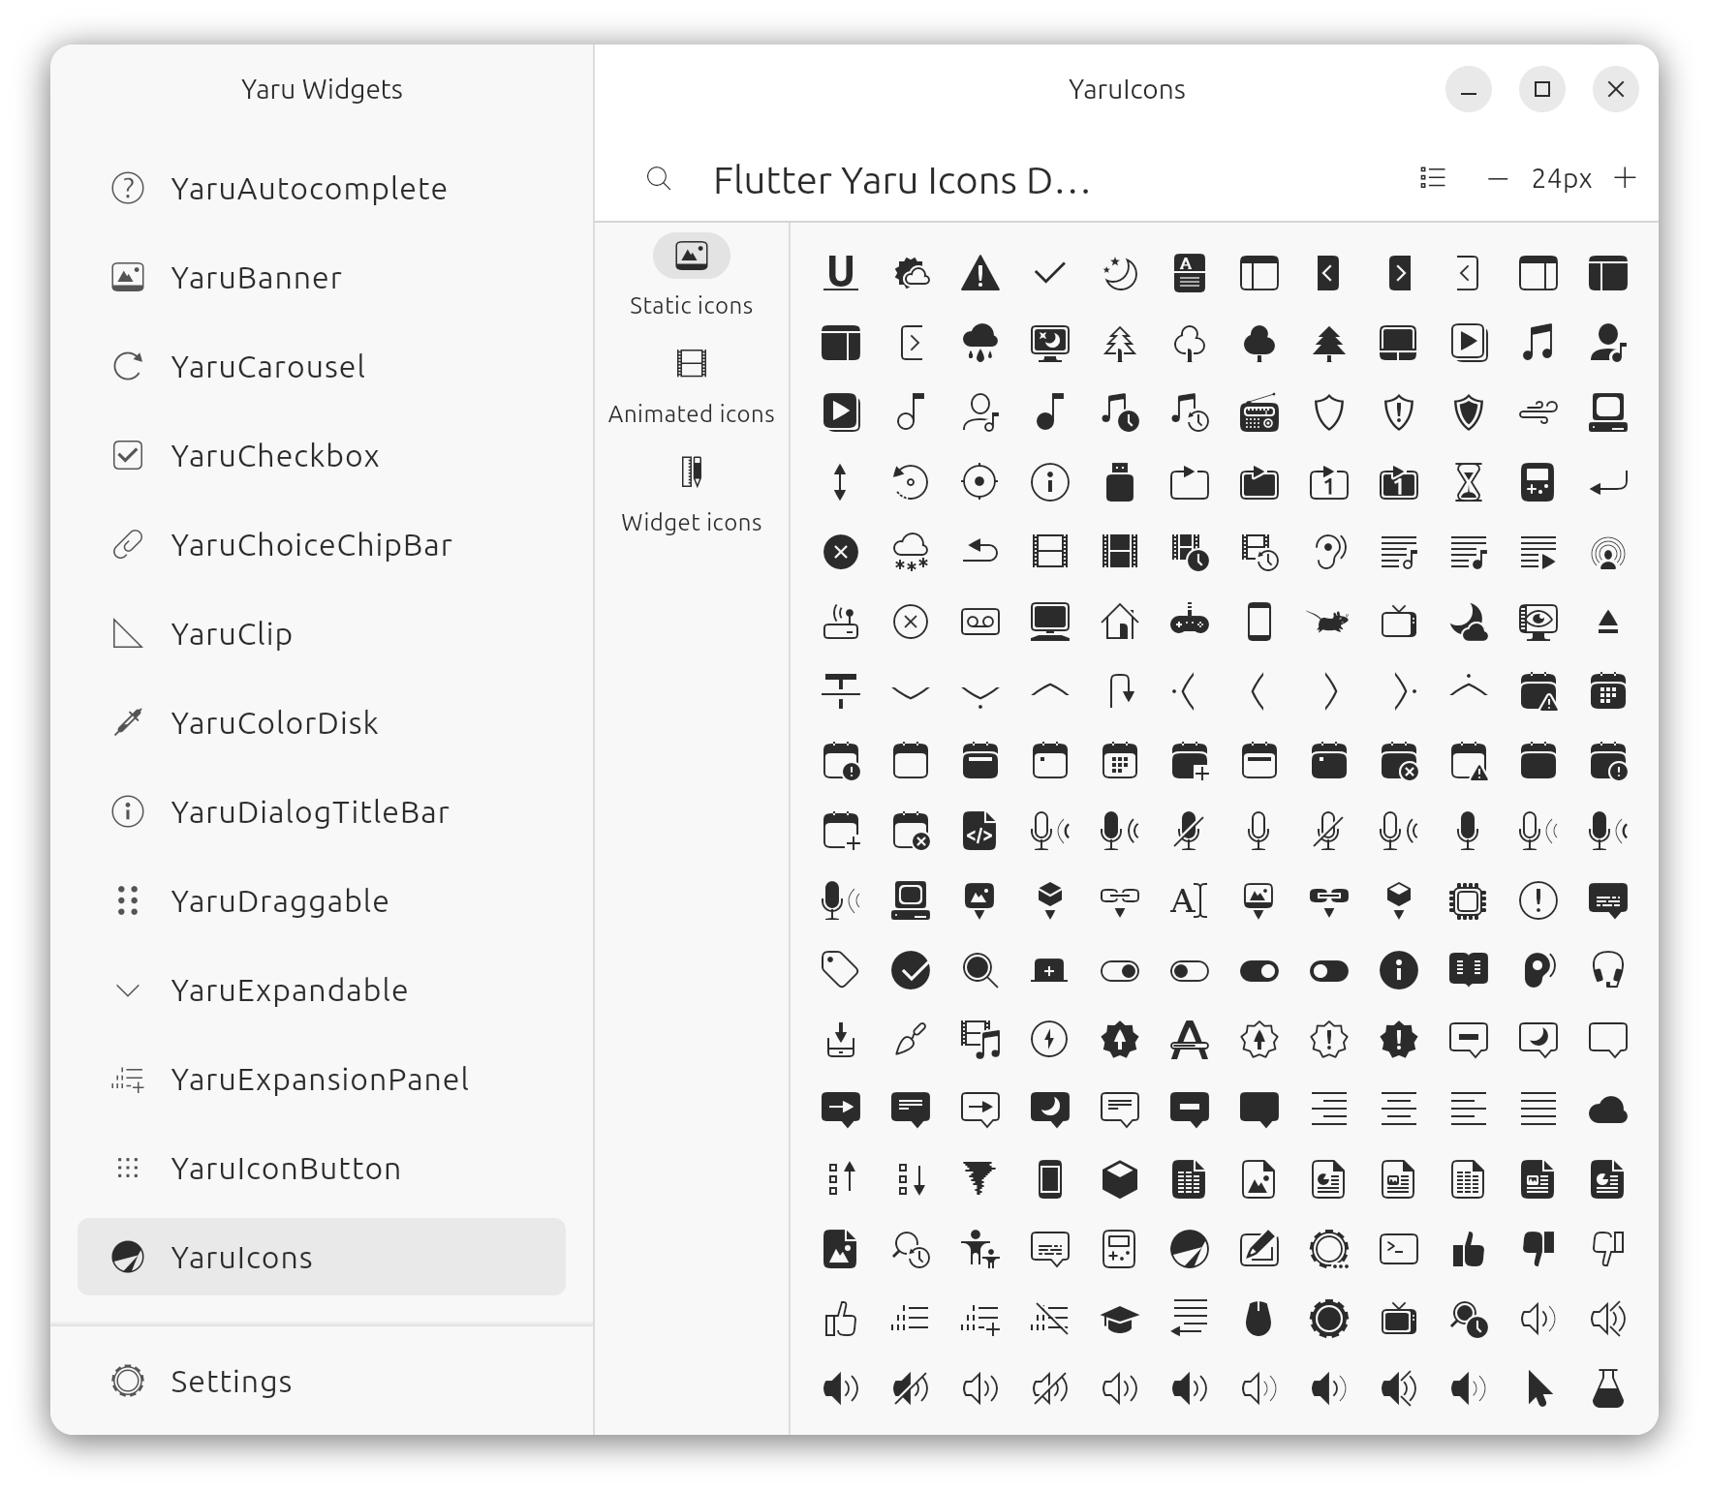This screenshot has width=1709, height=1491.
Task: Increase icon size with plus button
Action: [1626, 178]
